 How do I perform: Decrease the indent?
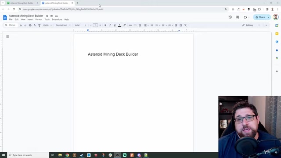coord(176,25)
